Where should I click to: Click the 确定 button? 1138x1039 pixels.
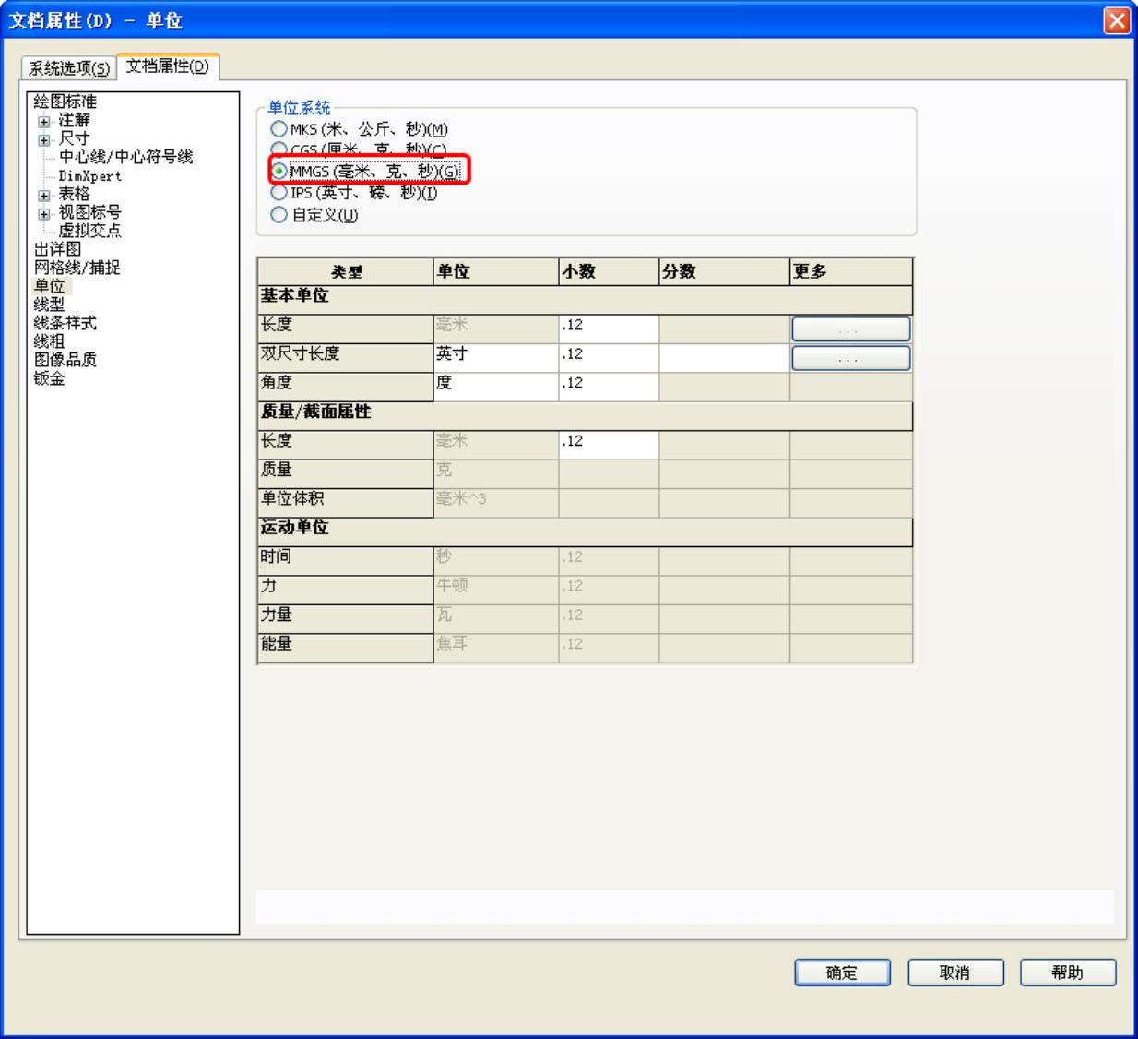coord(842,973)
